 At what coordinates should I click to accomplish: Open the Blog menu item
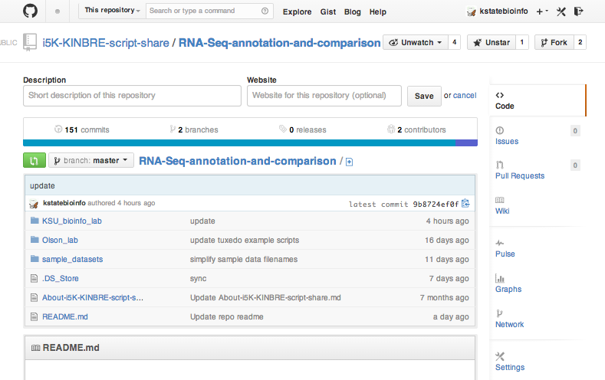352,12
